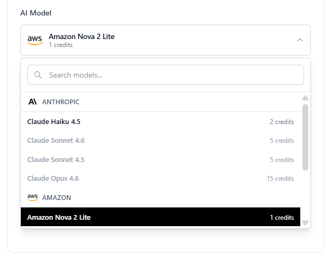The image size is (335, 262).
Task: Click the scrollbar down arrow
Action: [305, 223]
